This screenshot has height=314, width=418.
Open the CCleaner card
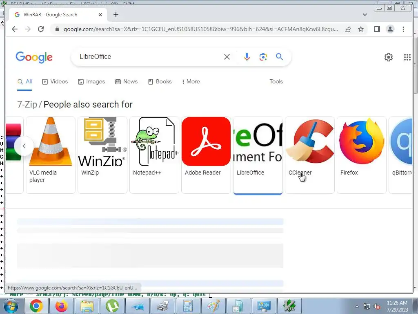[309, 155]
